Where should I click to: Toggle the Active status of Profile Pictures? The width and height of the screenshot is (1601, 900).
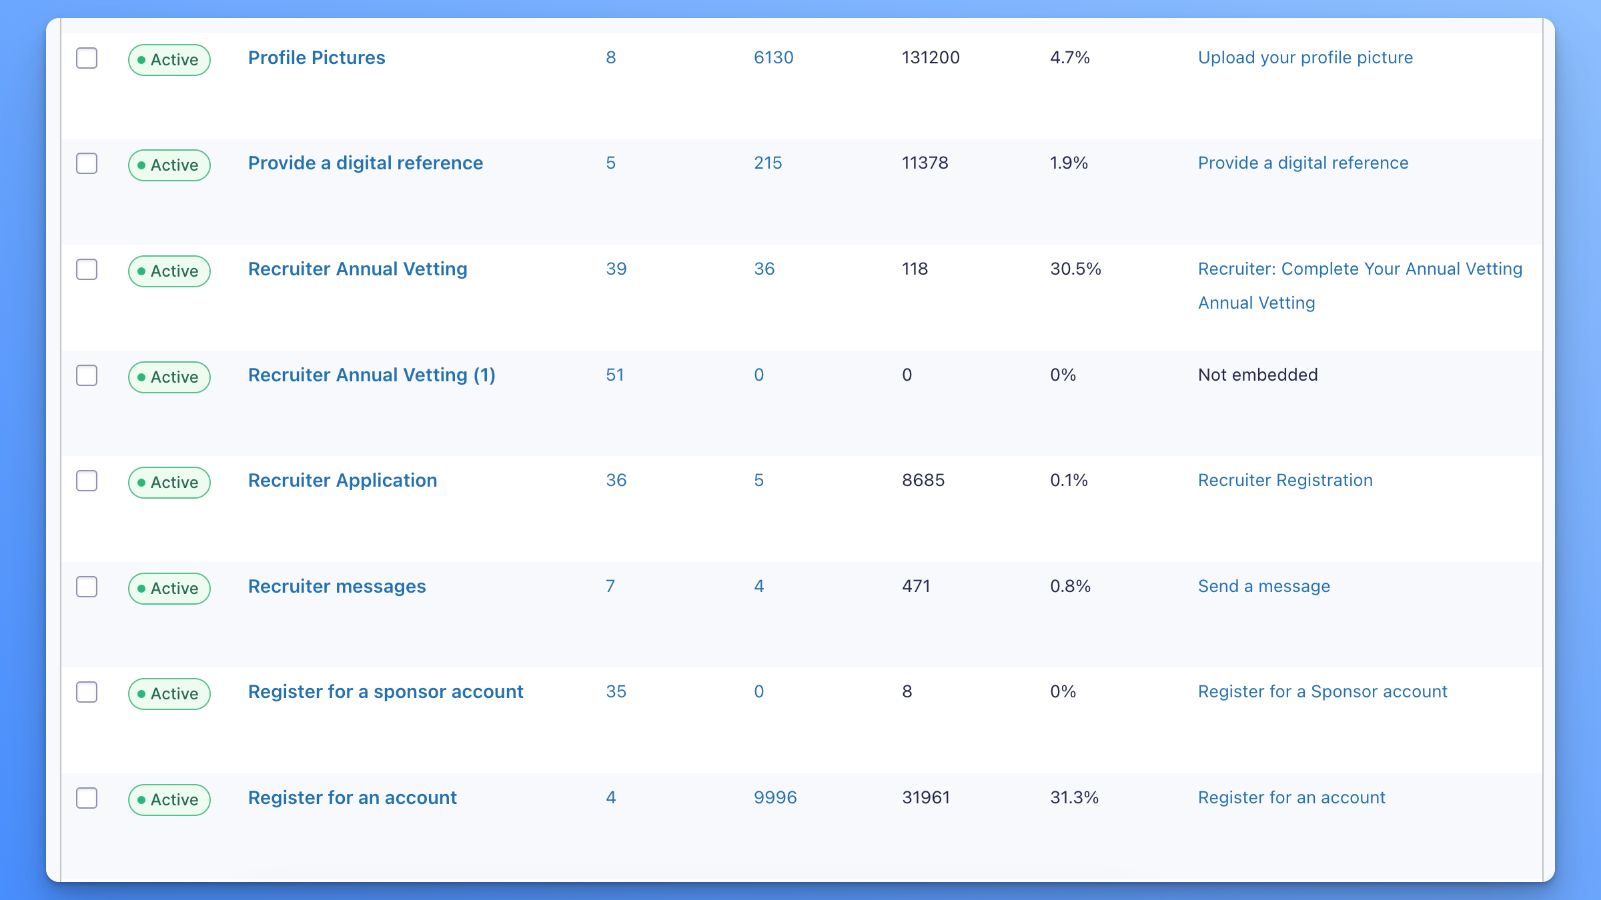[169, 60]
